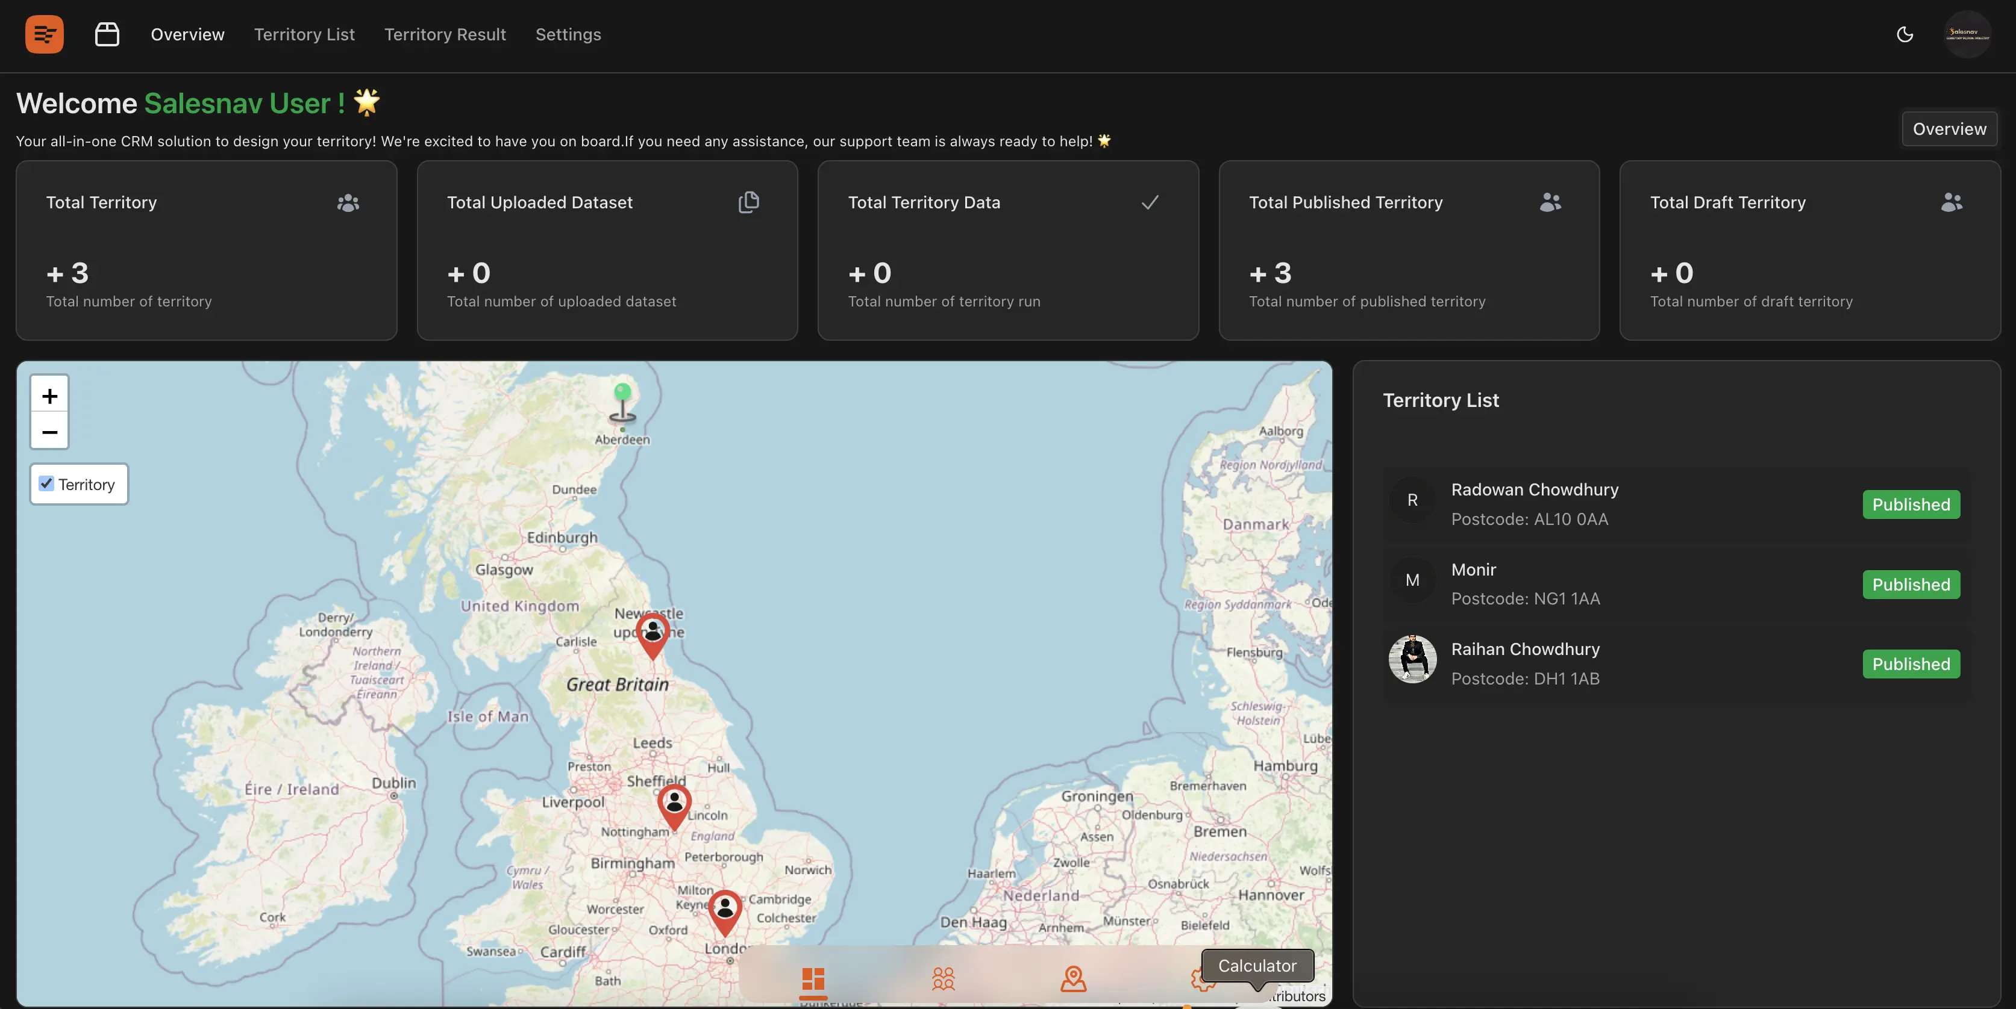The height and width of the screenshot is (1009, 2016).
Task: Click the orange Salesnav logo icon
Action: click(45, 34)
